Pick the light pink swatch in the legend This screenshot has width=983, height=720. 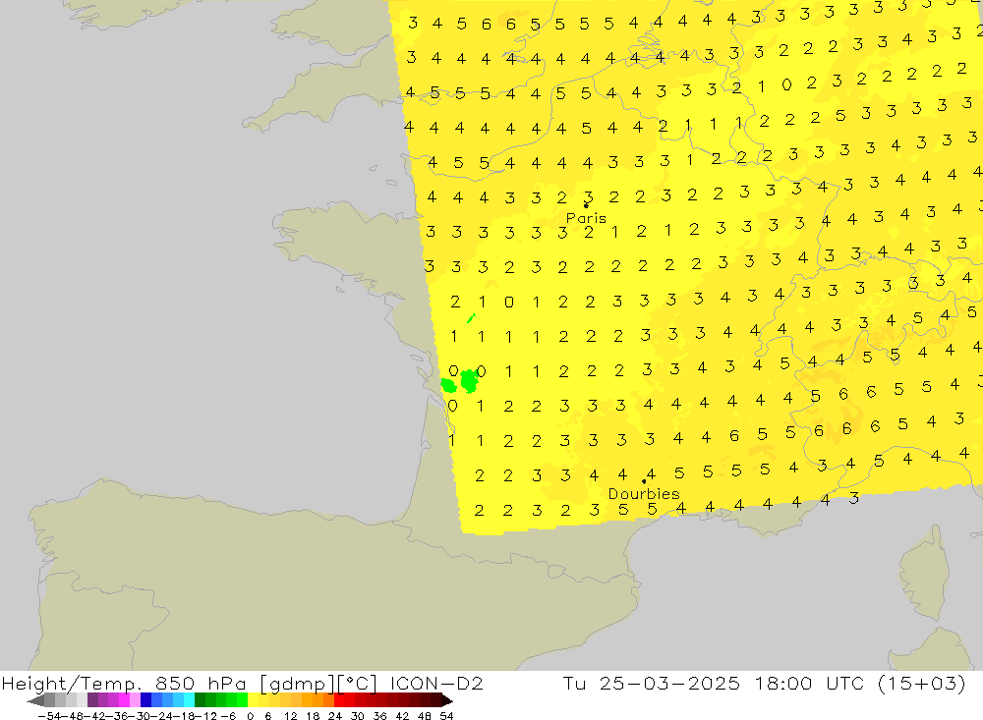(135, 700)
